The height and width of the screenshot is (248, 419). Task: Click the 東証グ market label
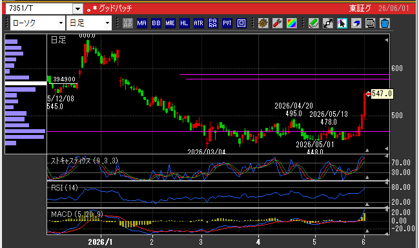pyautogui.click(x=360, y=8)
